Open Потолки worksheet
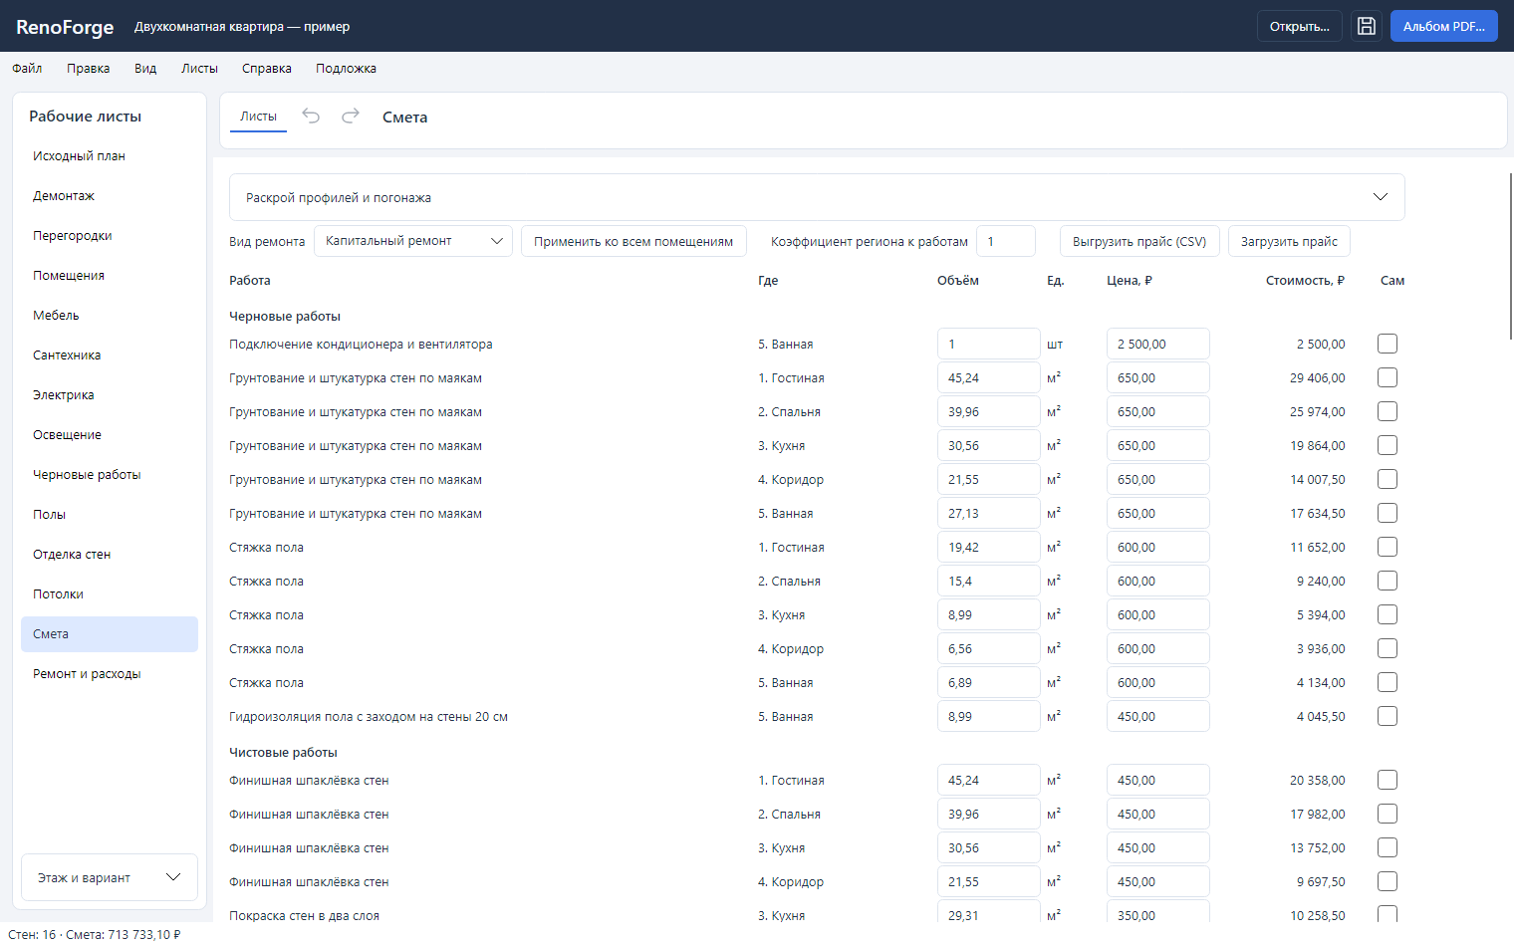 [x=110, y=594]
